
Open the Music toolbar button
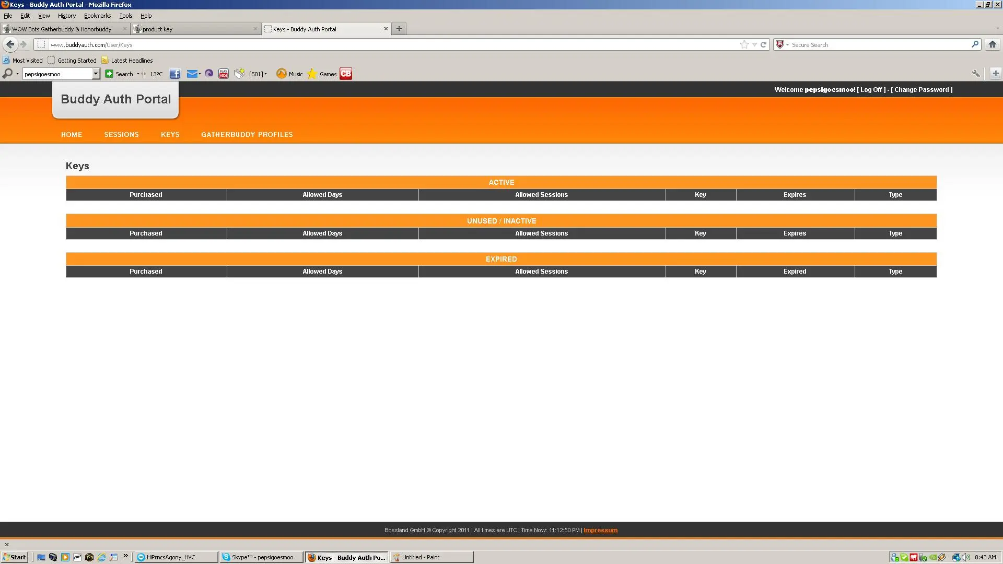pyautogui.click(x=289, y=74)
